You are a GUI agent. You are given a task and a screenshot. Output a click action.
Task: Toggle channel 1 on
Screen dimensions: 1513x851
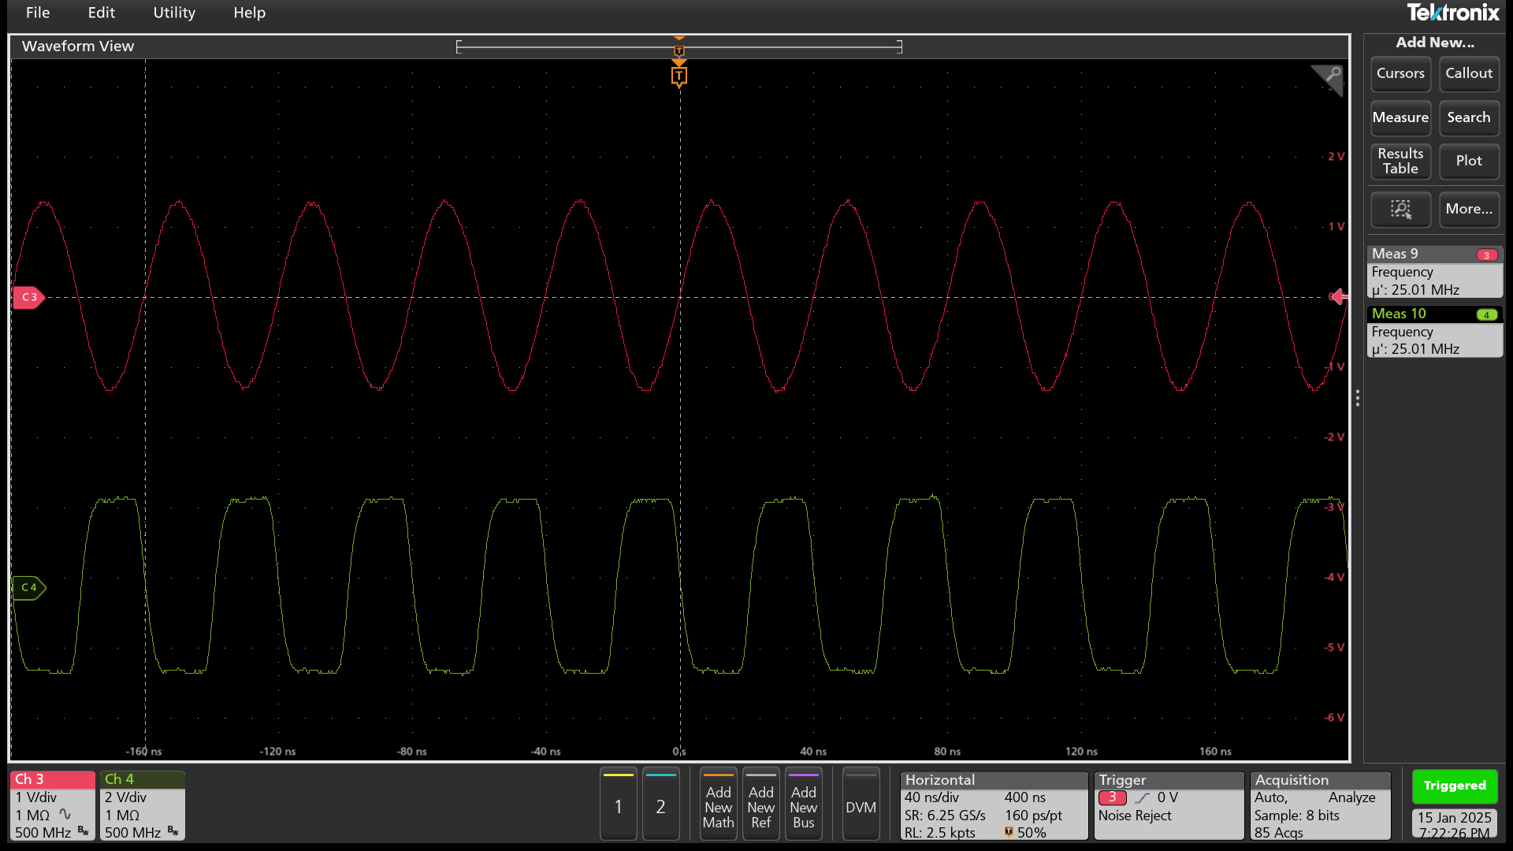coord(618,805)
